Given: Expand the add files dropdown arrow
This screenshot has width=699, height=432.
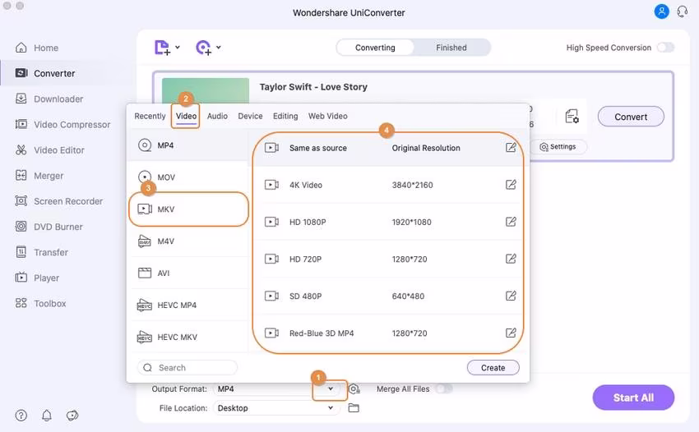Looking at the screenshot, I should tap(178, 47).
